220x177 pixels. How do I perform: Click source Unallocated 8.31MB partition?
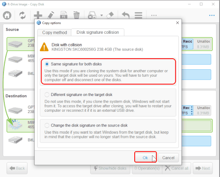[x=203, y=44]
